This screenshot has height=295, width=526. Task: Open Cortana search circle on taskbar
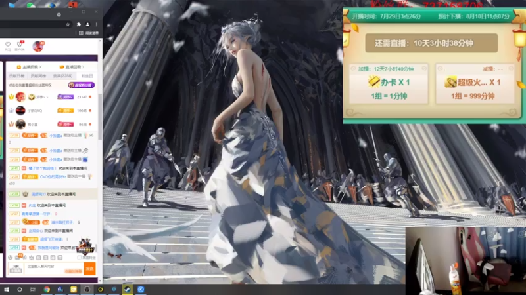coord(20,289)
